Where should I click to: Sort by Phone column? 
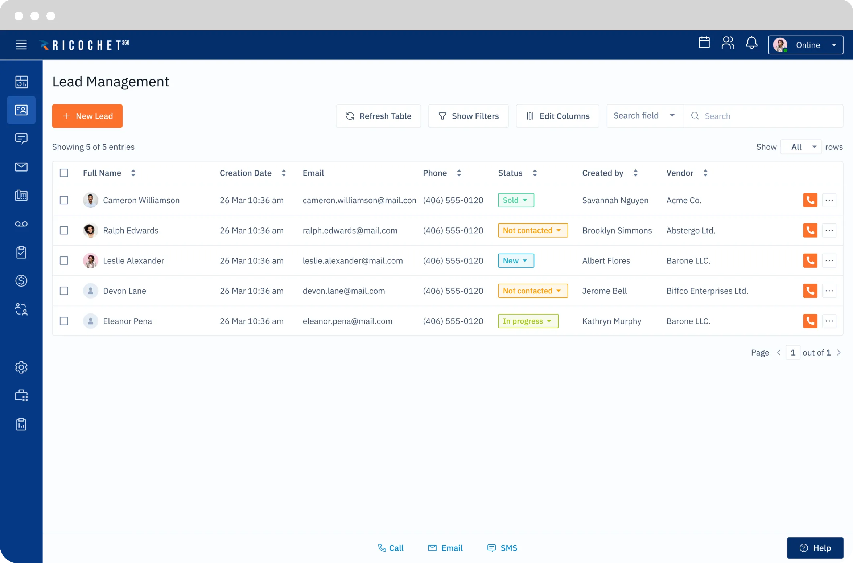coord(459,173)
